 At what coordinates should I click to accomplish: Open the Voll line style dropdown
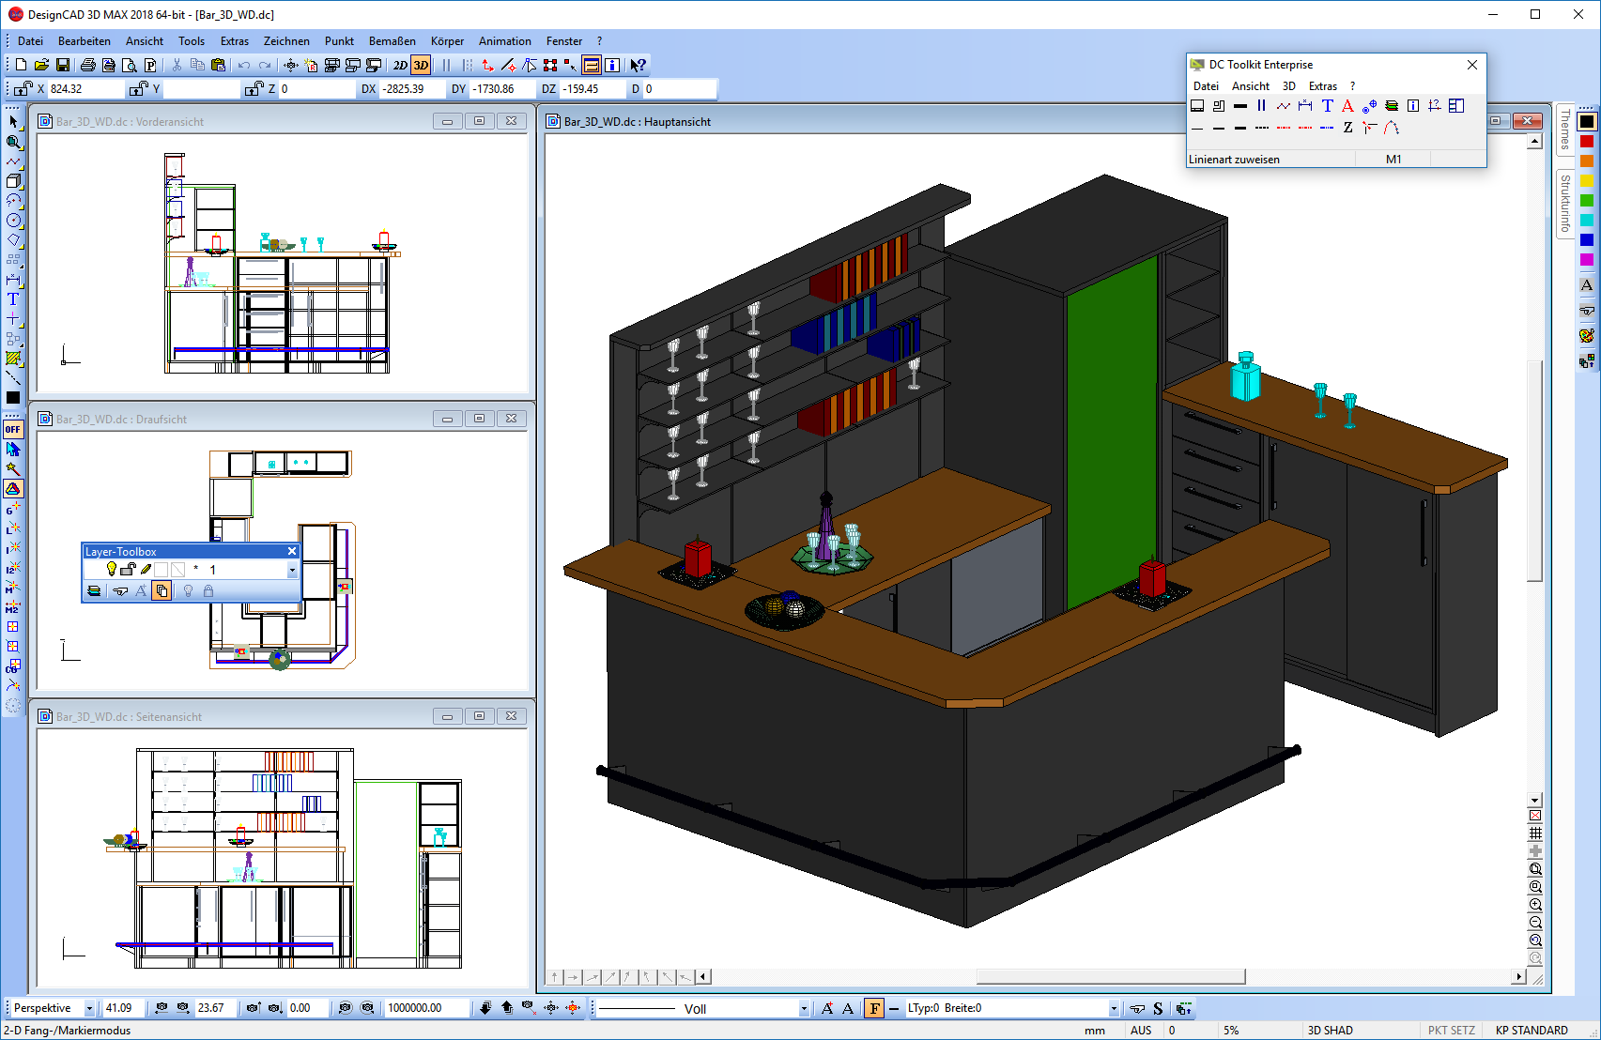point(804,1008)
